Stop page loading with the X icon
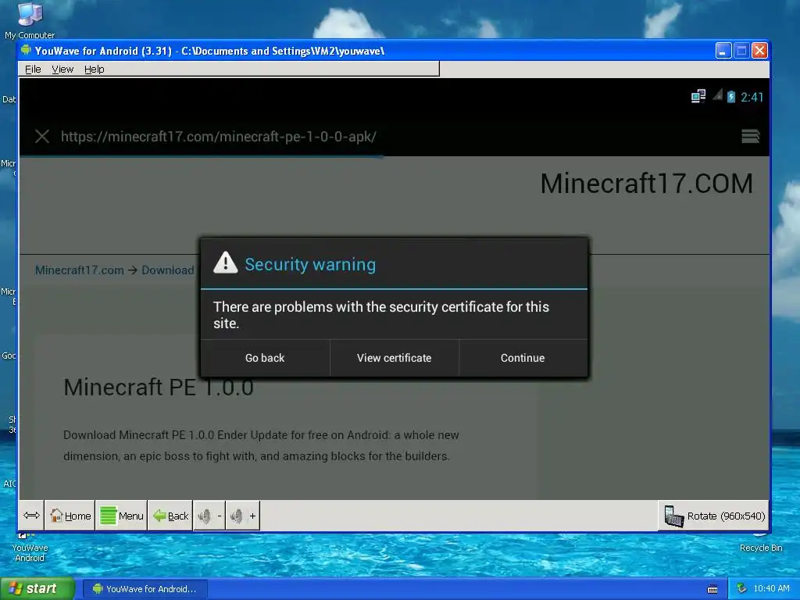 (x=42, y=136)
